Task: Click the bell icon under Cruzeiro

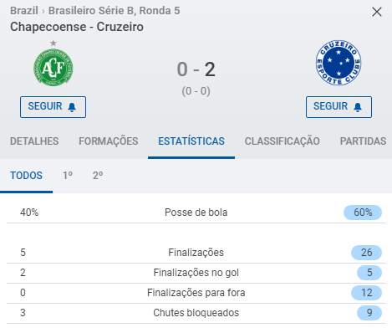Action: pyautogui.click(x=358, y=107)
